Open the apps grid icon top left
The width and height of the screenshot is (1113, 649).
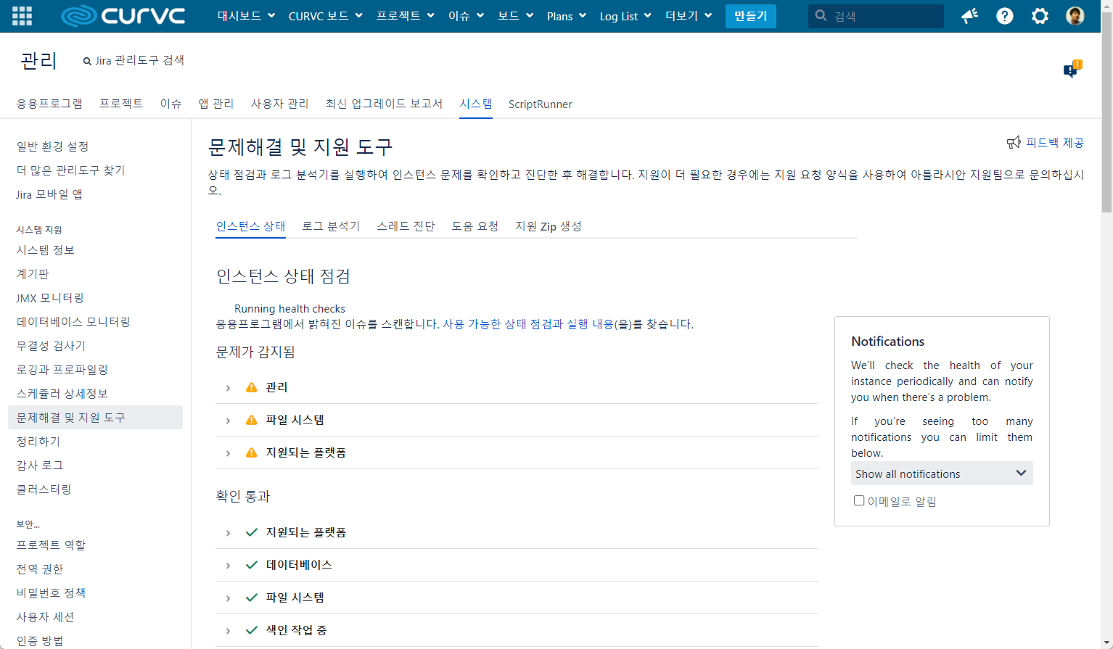21,15
